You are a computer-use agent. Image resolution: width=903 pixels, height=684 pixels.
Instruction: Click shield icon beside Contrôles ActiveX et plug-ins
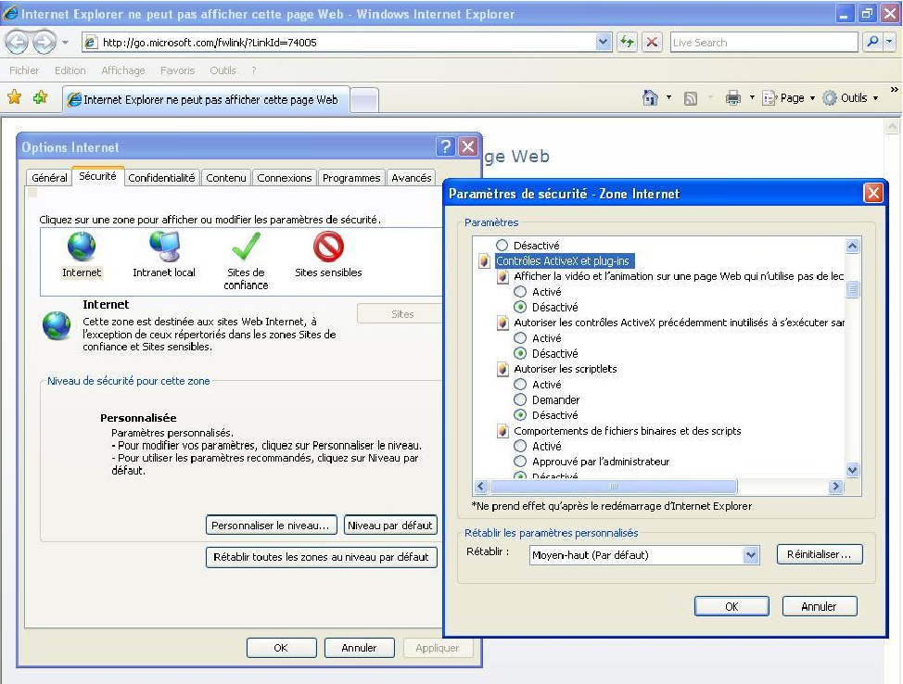484,261
